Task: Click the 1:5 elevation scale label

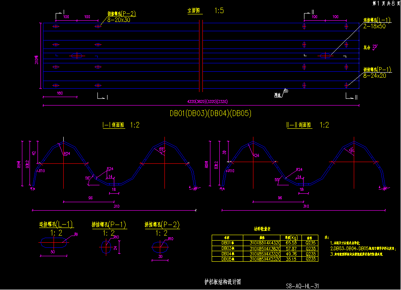Action: click(219, 10)
